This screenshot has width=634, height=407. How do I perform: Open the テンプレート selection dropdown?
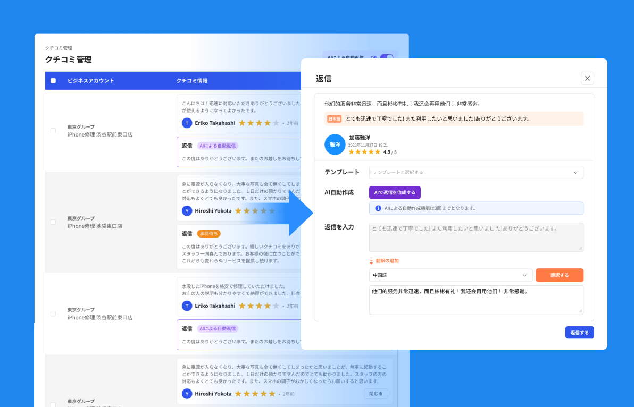476,172
